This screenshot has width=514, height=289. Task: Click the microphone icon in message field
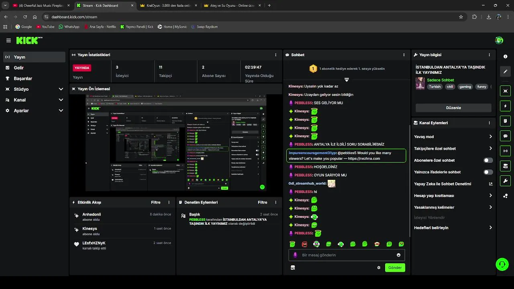click(295, 255)
